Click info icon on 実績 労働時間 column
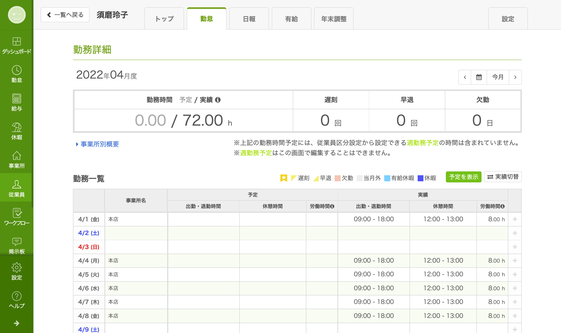561x333 pixels. coord(502,206)
